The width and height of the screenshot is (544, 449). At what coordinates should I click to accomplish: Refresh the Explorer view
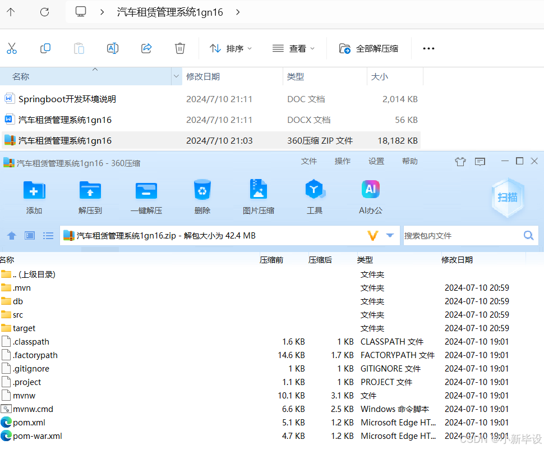pos(44,11)
